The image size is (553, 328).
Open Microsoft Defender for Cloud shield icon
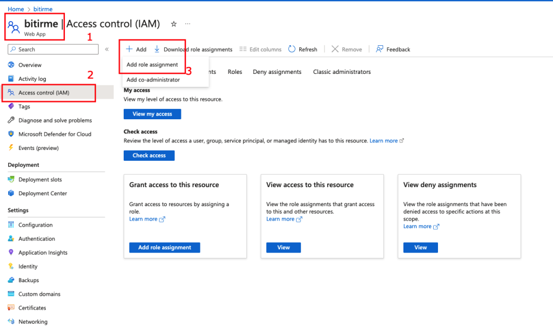[x=11, y=134]
